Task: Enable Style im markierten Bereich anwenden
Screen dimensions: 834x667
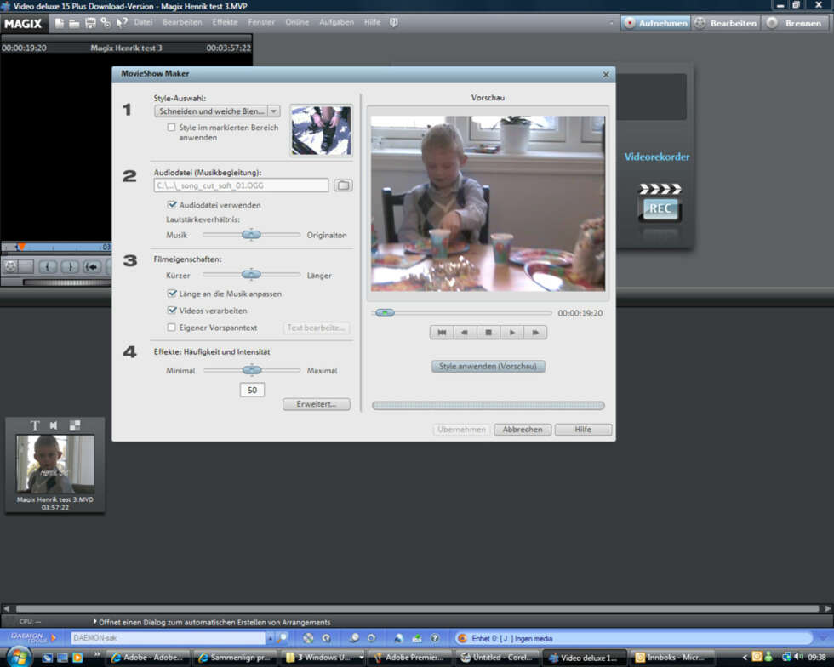Action: pos(171,128)
